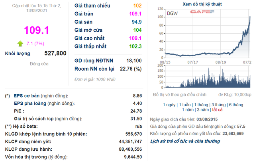This screenshot has height=161, width=255.
Task: Open the 'Xem đồ thị kỹ thuật' link
Action: [202, 4]
